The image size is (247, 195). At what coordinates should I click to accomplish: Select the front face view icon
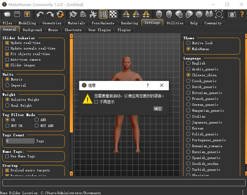pyautogui.click(x=159, y=14)
